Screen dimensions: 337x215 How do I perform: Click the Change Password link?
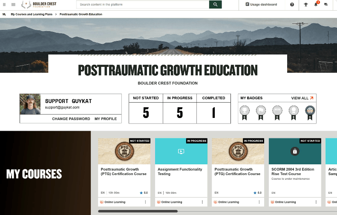(71, 119)
